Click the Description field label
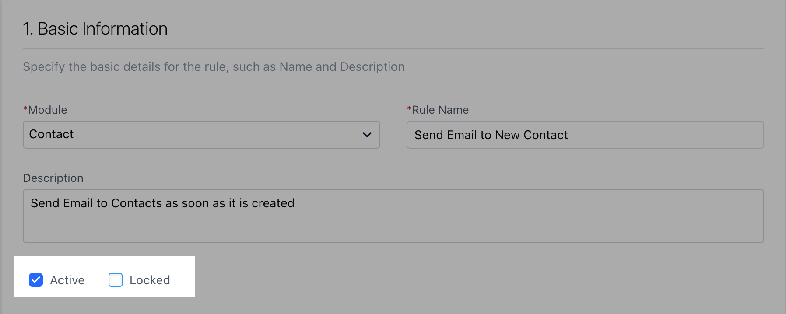The image size is (786, 314). (53, 178)
